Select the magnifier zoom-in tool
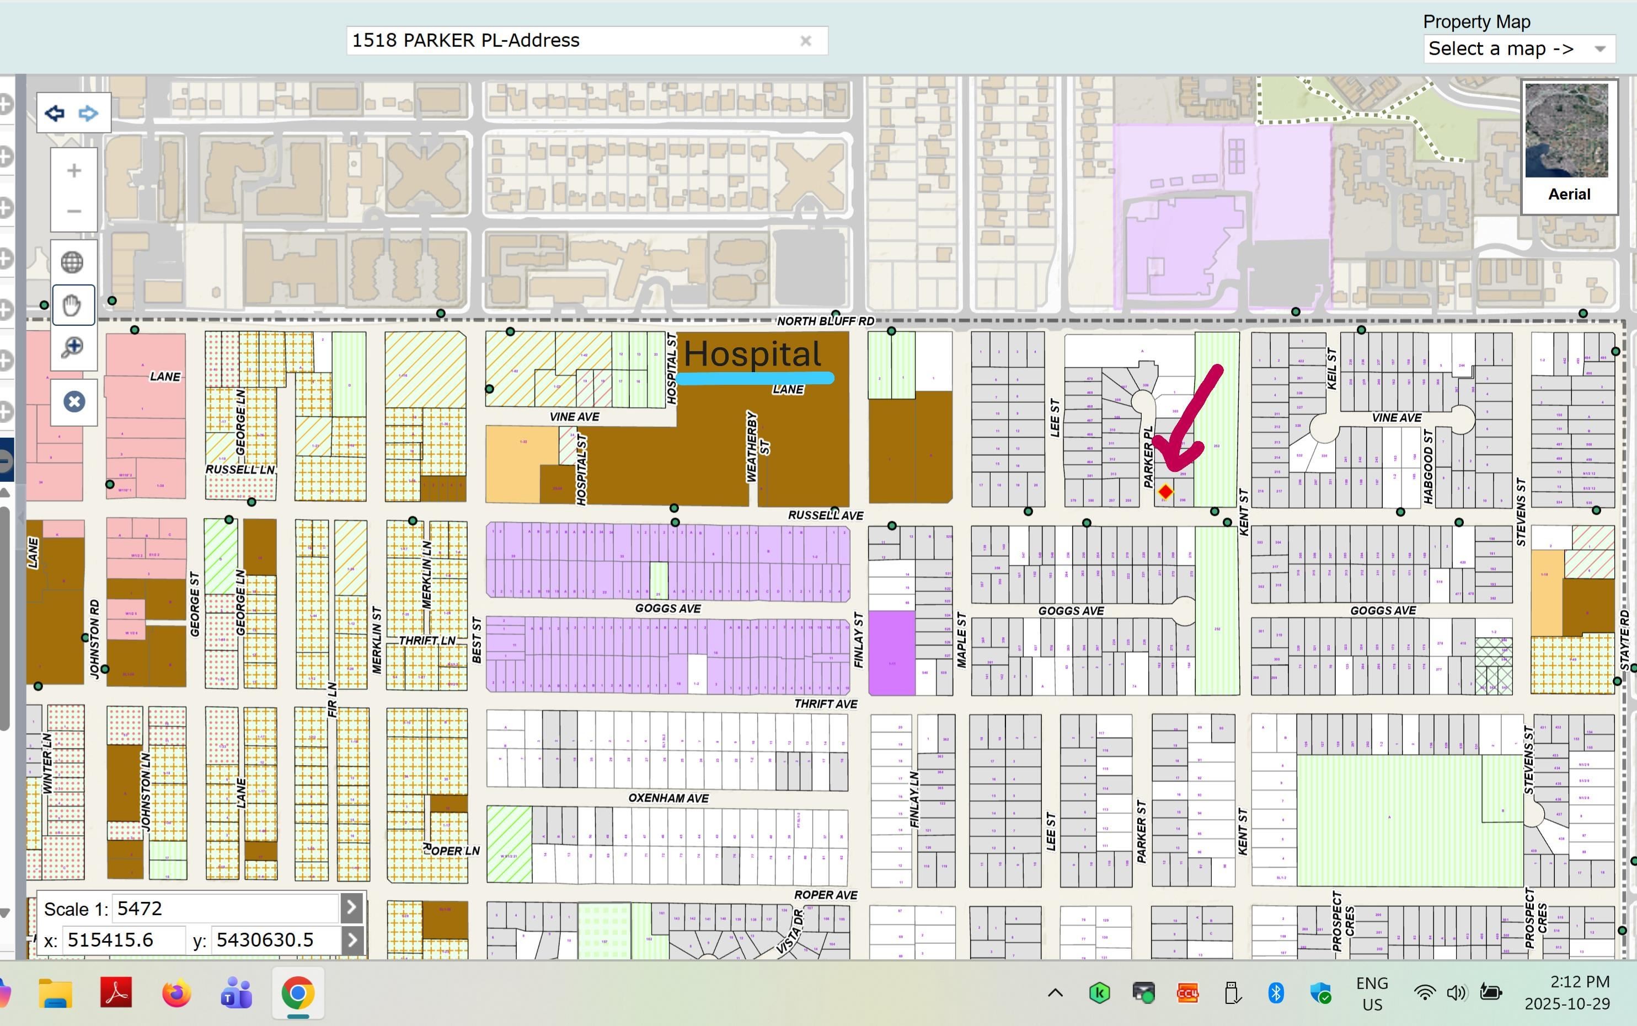 73,347
